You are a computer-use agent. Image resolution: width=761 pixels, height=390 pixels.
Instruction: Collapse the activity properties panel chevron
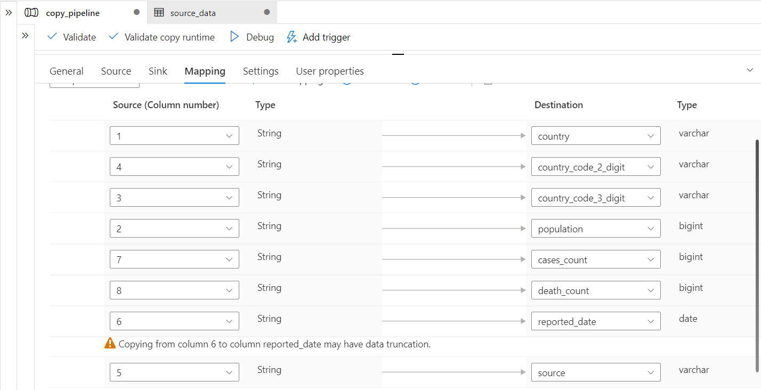click(x=750, y=70)
